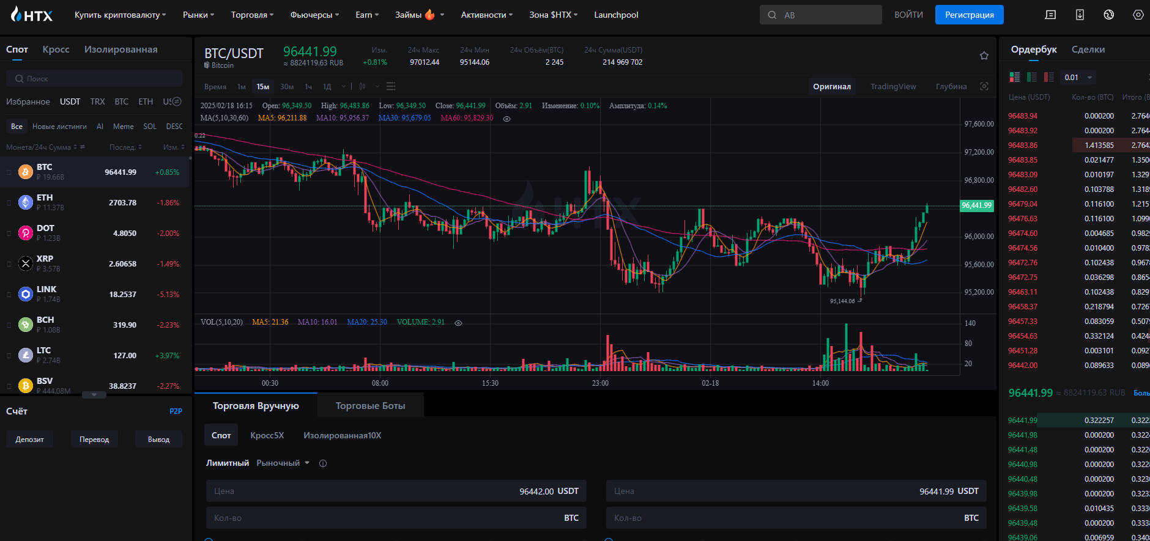The image size is (1150, 541).
Task: Click the Регистрация button
Action: [969, 15]
